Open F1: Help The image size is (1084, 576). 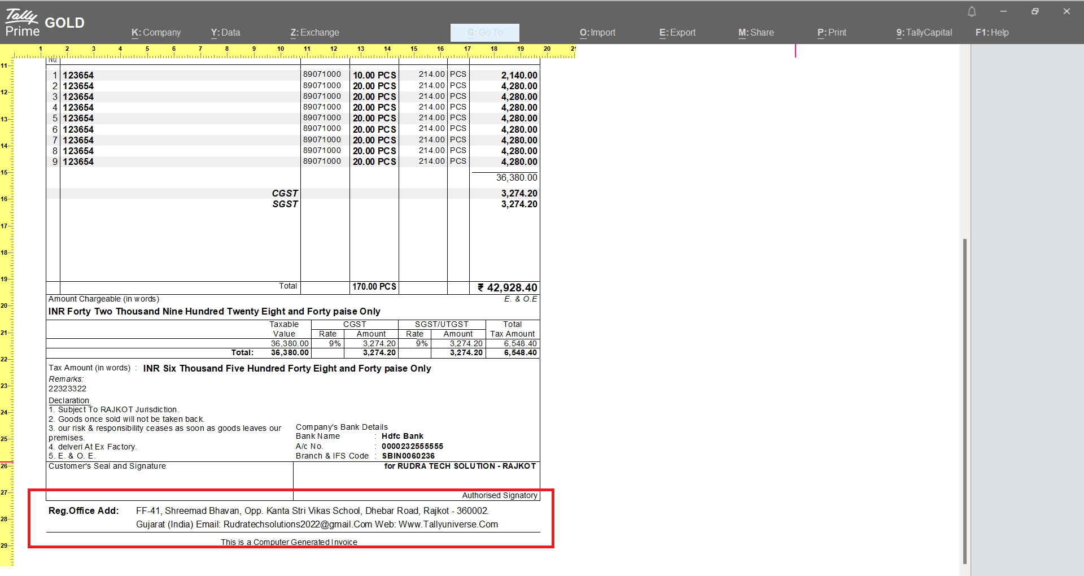[x=991, y=33]
